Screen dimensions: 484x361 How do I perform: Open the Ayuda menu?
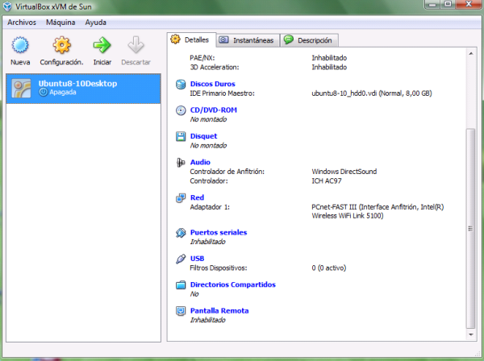95,23
